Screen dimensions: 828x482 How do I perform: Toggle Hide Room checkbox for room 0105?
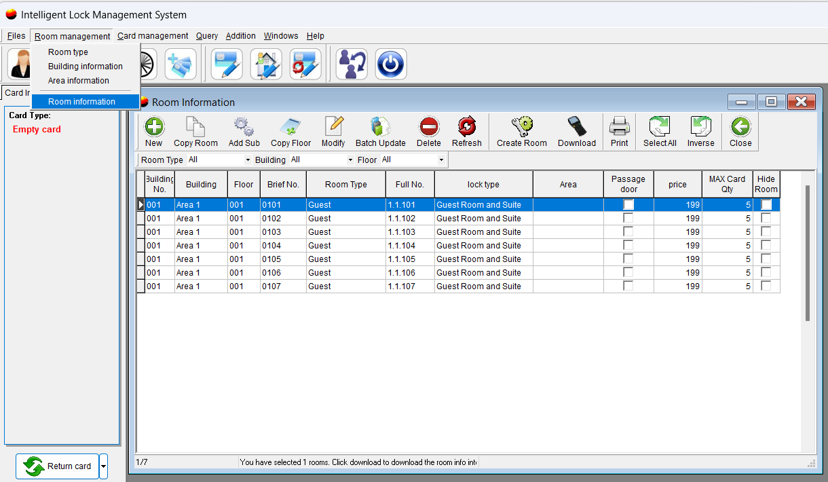click(x=766, y=259)
